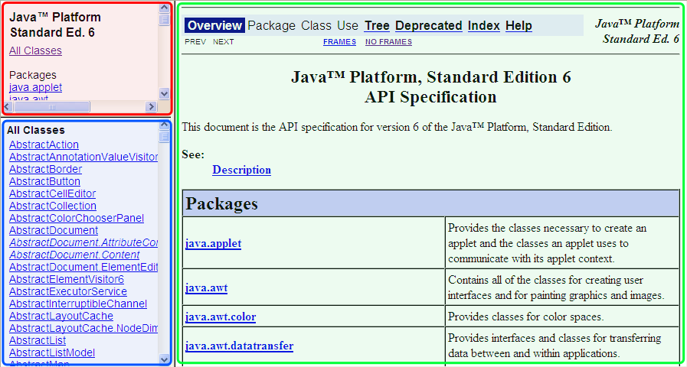Click 'Provides classes for color spaces.' description
Image resolution: width=687 pixels, height=367 pixels.
[x=525, y=317]
